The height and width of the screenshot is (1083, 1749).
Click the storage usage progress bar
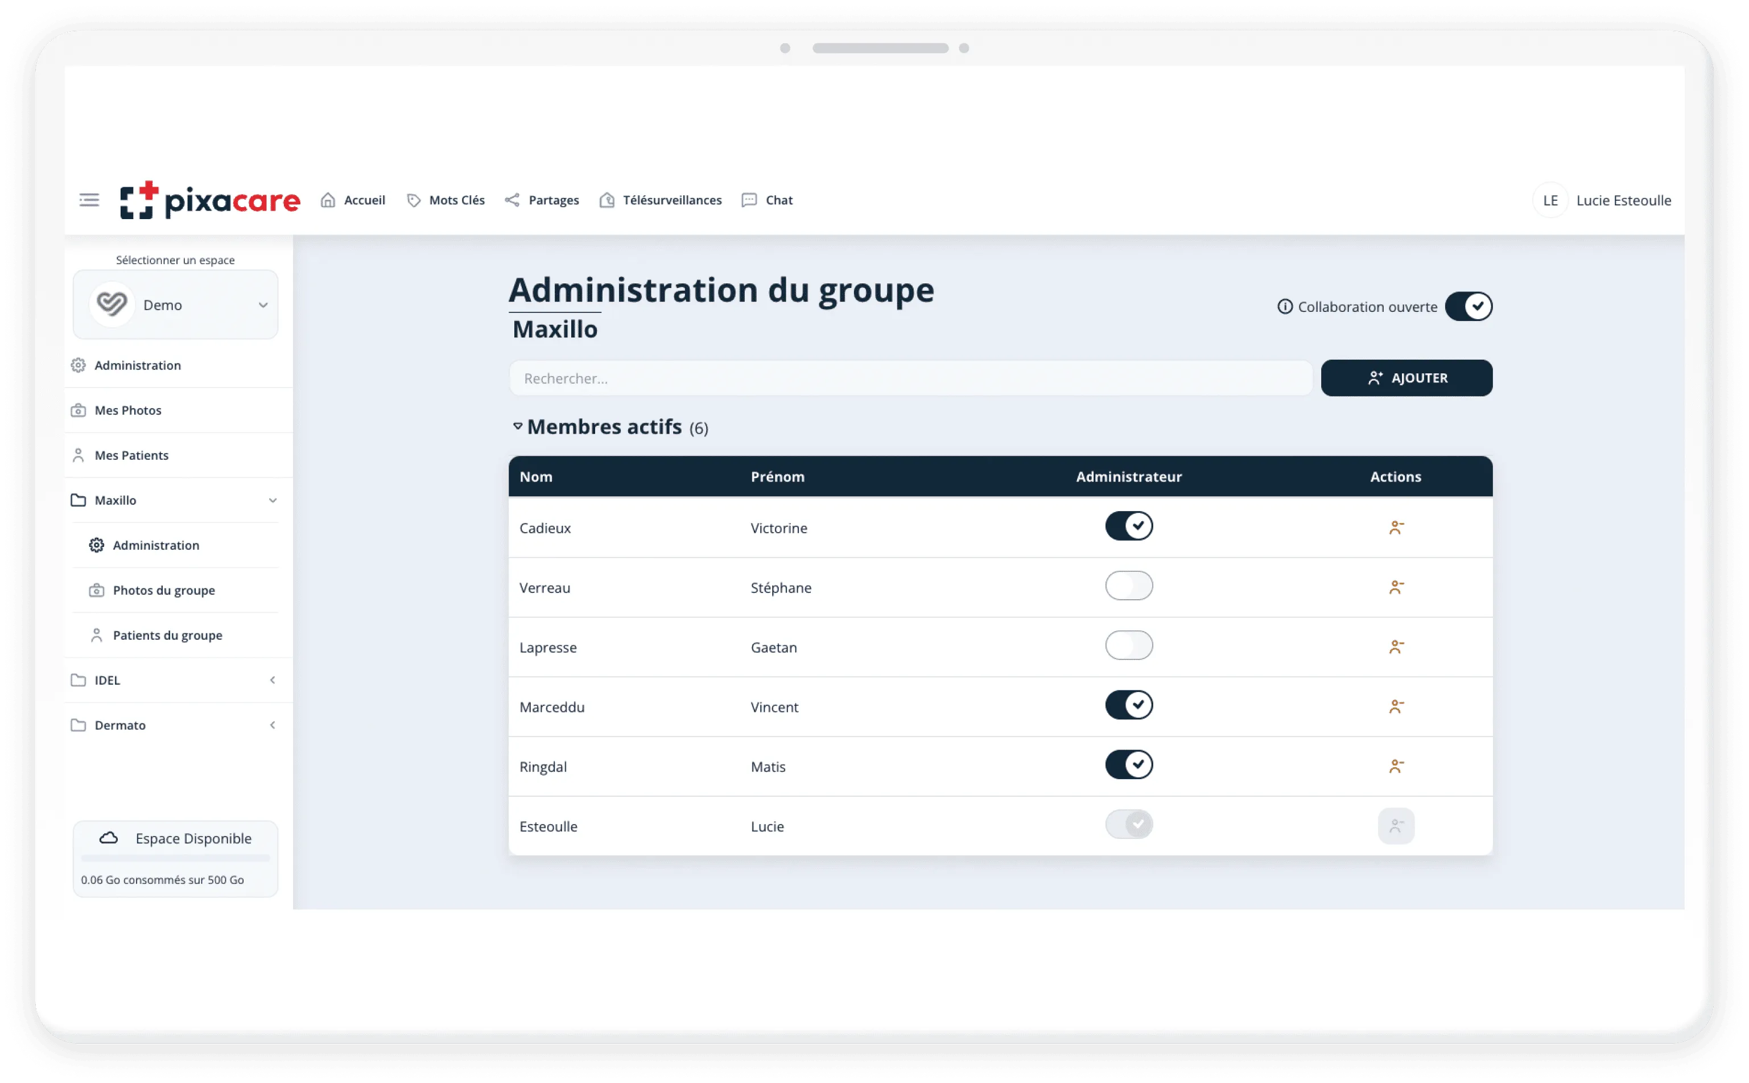[175, 858]
